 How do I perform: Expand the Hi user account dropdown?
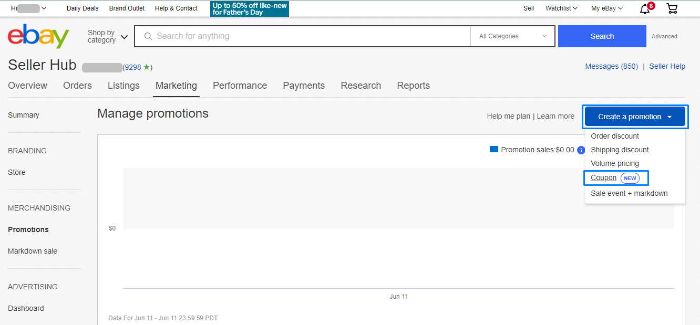pyautogui.click(x=29, y=8)
